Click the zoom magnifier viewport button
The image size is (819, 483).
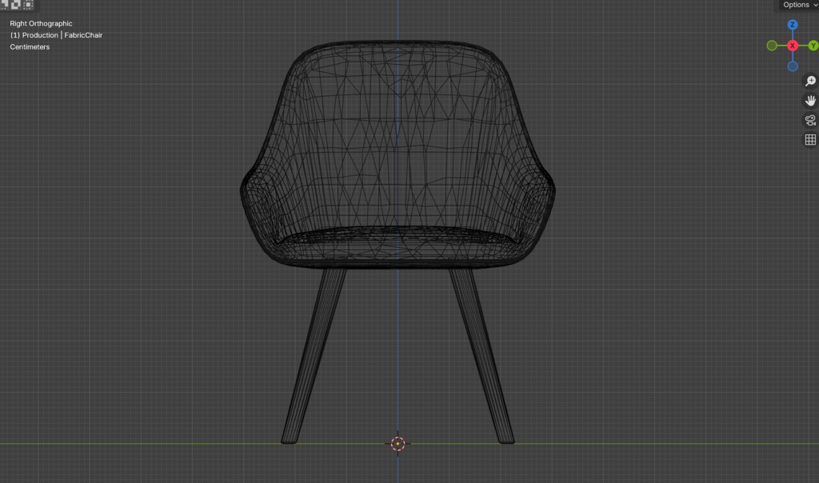[x=810, y=81]
